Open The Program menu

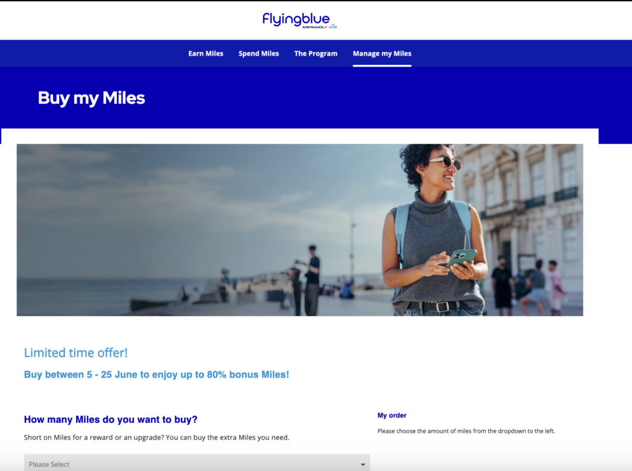315,54
